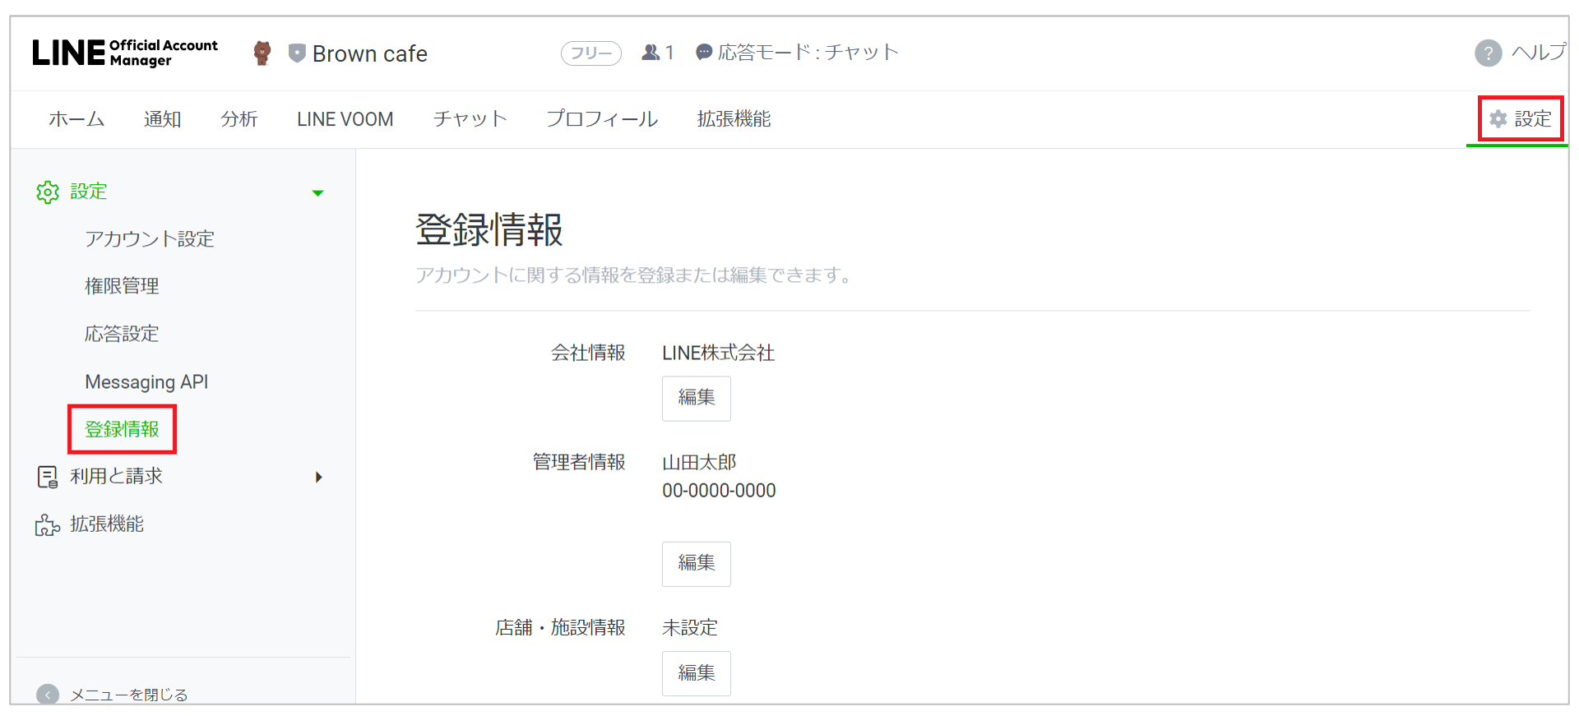Edit the 店舗・施設情報 store information
The height and width of the screenshot is (716, 1579).
point(696,673)
